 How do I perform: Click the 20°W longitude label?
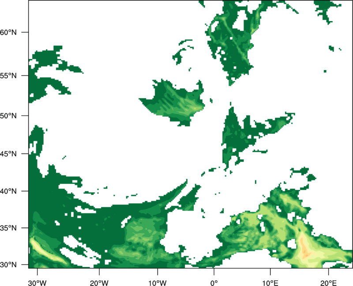click(x=99, y=283)
